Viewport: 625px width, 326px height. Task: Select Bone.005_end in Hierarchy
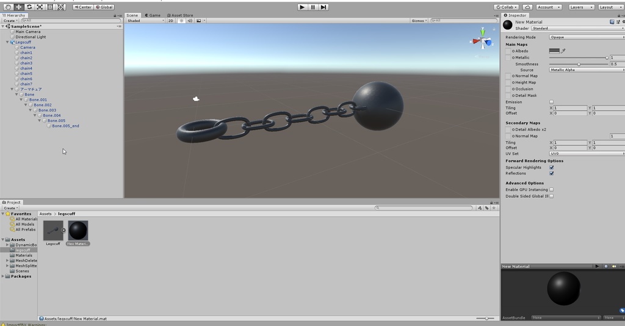coord(65,126)
